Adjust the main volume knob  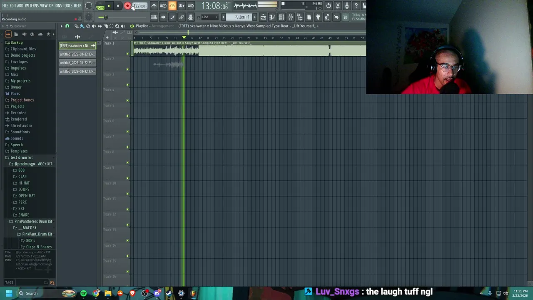coord(88,6)
